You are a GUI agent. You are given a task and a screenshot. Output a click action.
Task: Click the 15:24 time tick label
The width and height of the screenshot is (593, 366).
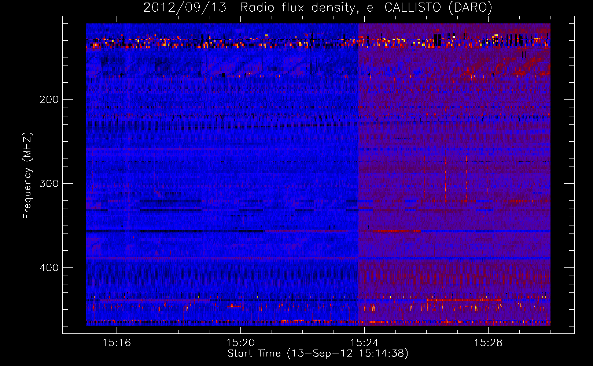[x=364, y=343]
